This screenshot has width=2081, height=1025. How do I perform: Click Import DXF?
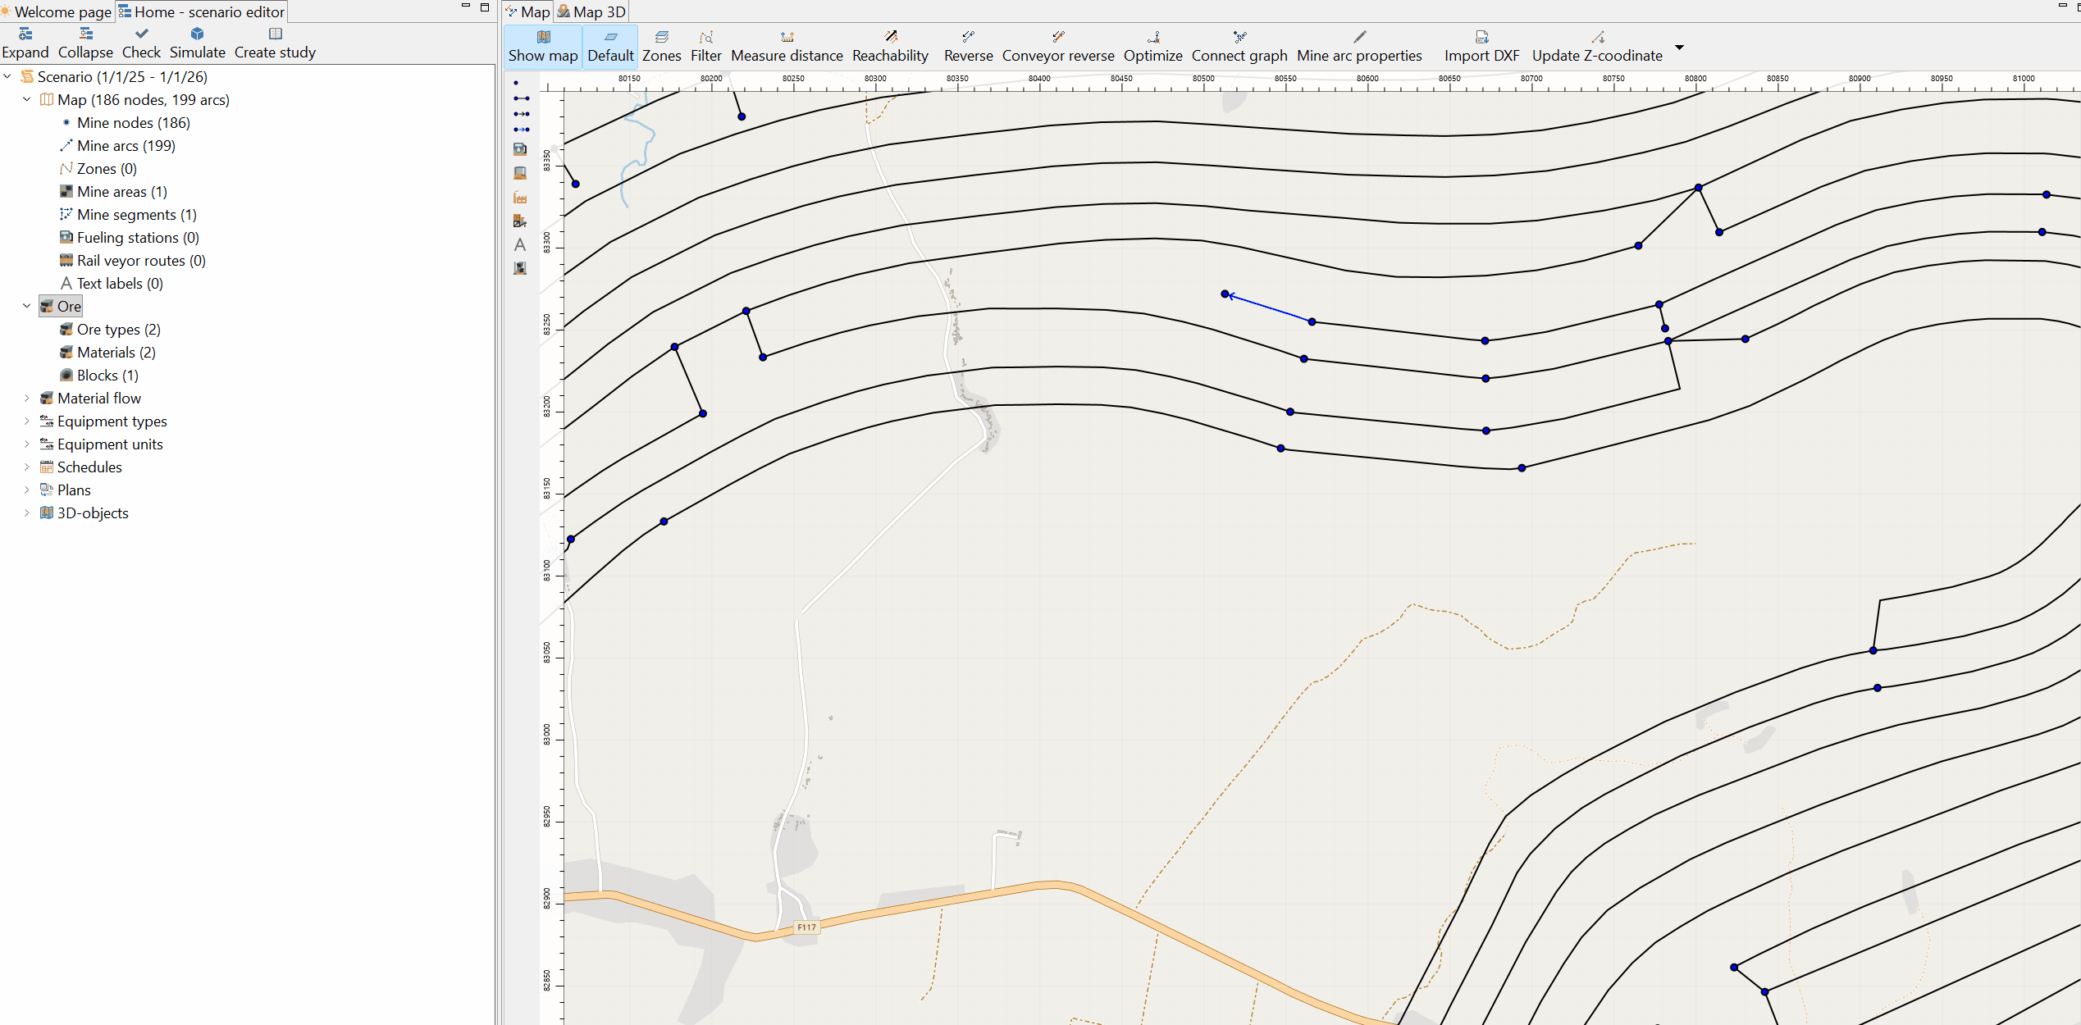click(x=1481, y=47)
